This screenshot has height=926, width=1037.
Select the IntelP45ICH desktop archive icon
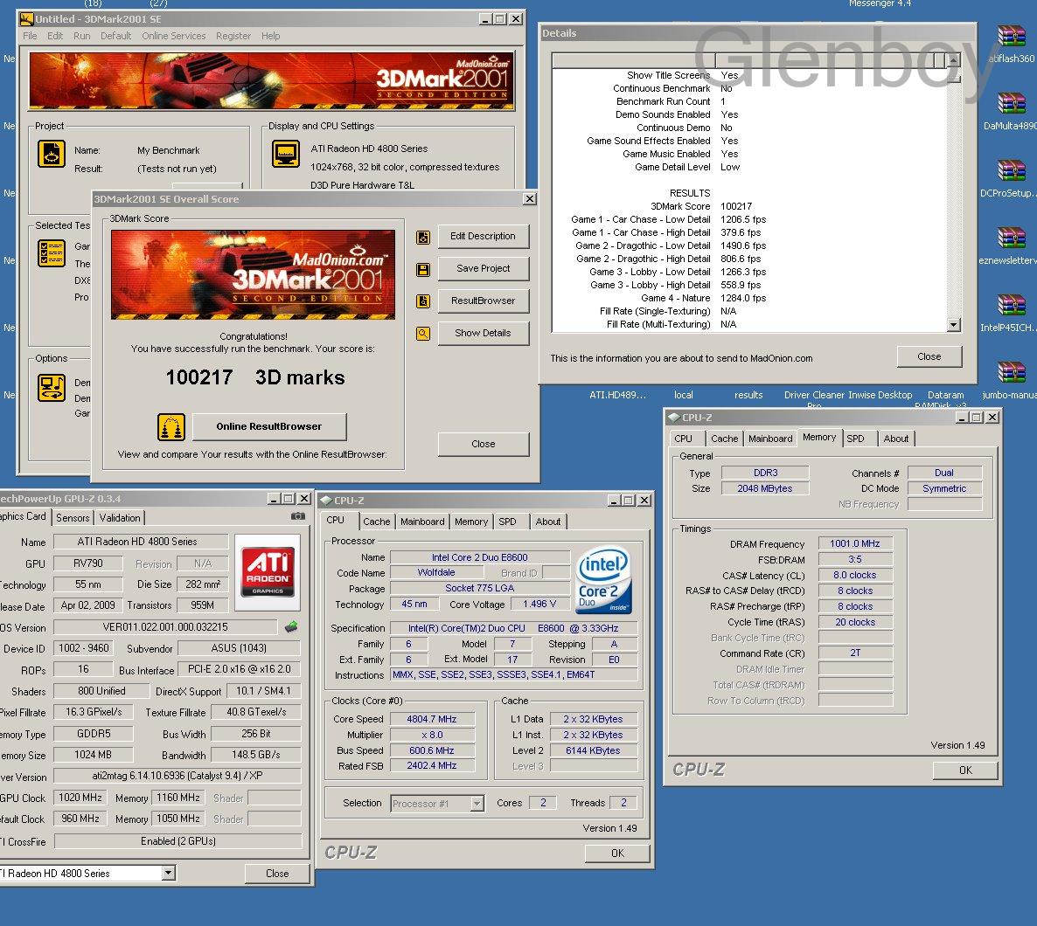pos(1011,306)
